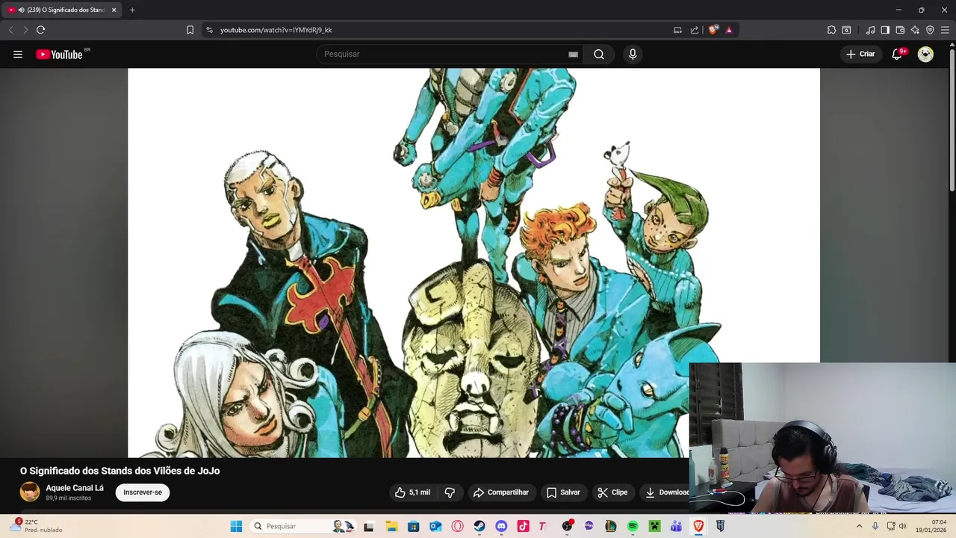
Task: Open the Brave Shields lion icon
Action: [x=713, y=30]
